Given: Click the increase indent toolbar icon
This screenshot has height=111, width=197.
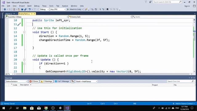Looking at the screenshot, I should (x=96, y=9).
